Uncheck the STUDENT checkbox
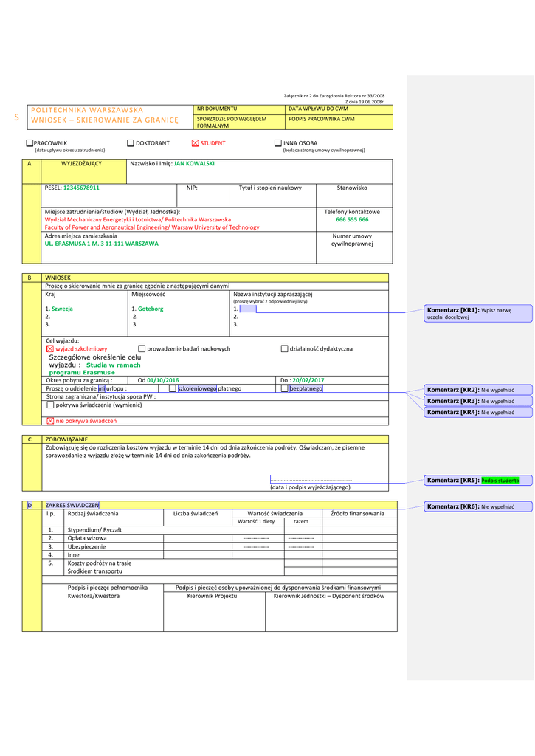Viewport: 535px width, 756px height. 196,143
